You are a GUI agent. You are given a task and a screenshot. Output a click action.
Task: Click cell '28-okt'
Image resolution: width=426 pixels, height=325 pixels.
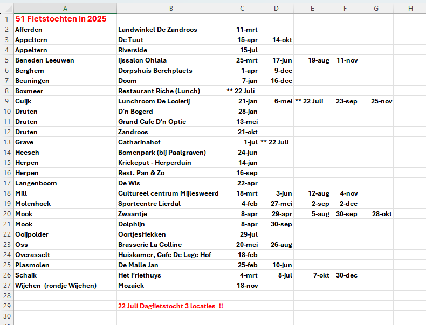point(376,214)
